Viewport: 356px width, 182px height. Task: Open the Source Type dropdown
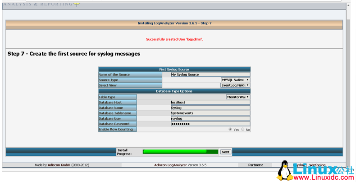pyautogui.click(x=235, y=80)
